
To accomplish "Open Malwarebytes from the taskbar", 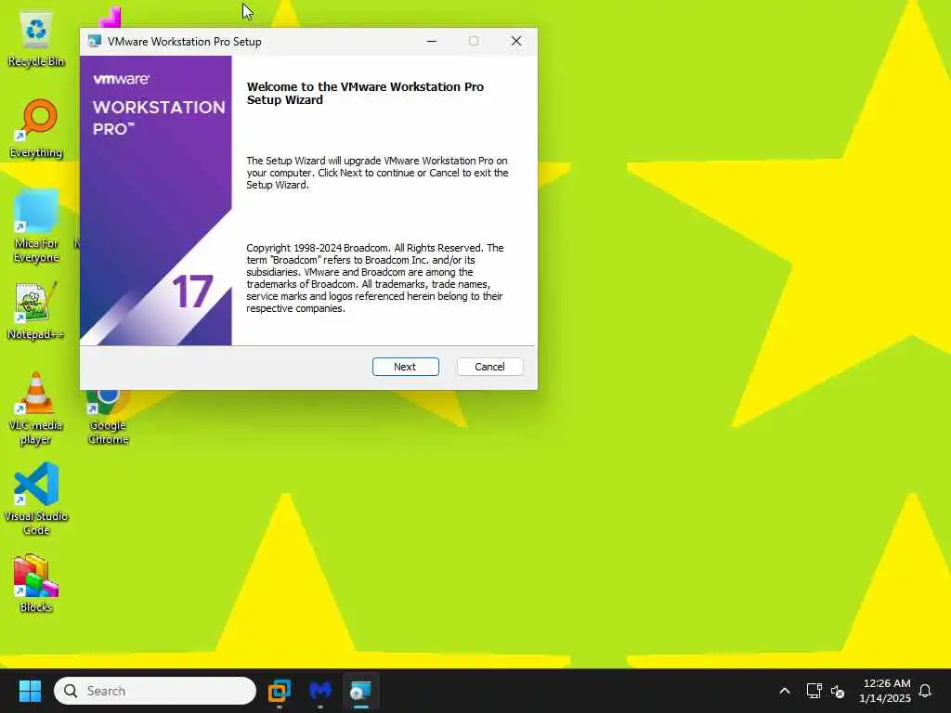I will coord(320,691).
